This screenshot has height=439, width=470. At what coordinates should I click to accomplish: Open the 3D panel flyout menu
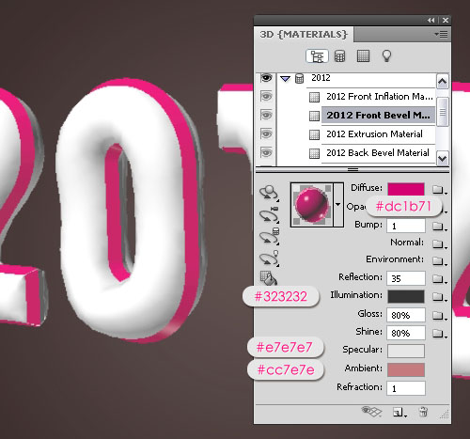(441, 34)
